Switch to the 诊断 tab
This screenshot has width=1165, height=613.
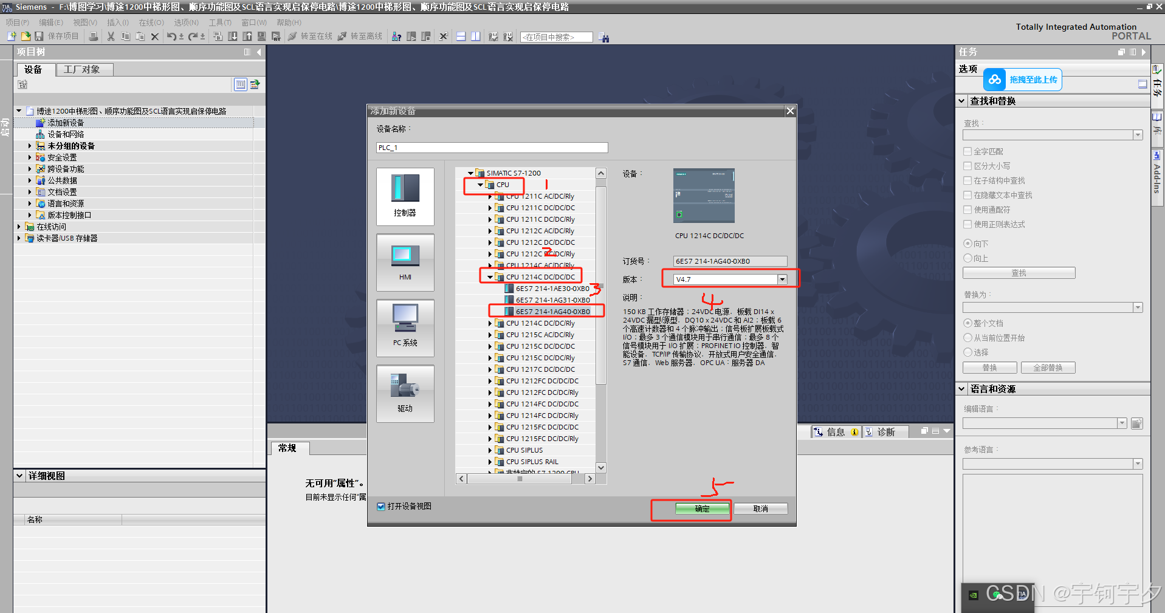(x=886, y=432)
